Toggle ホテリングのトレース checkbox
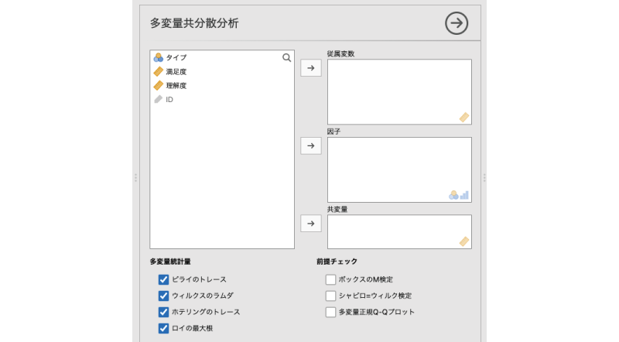619x342 pixels. tap(163, 312)
